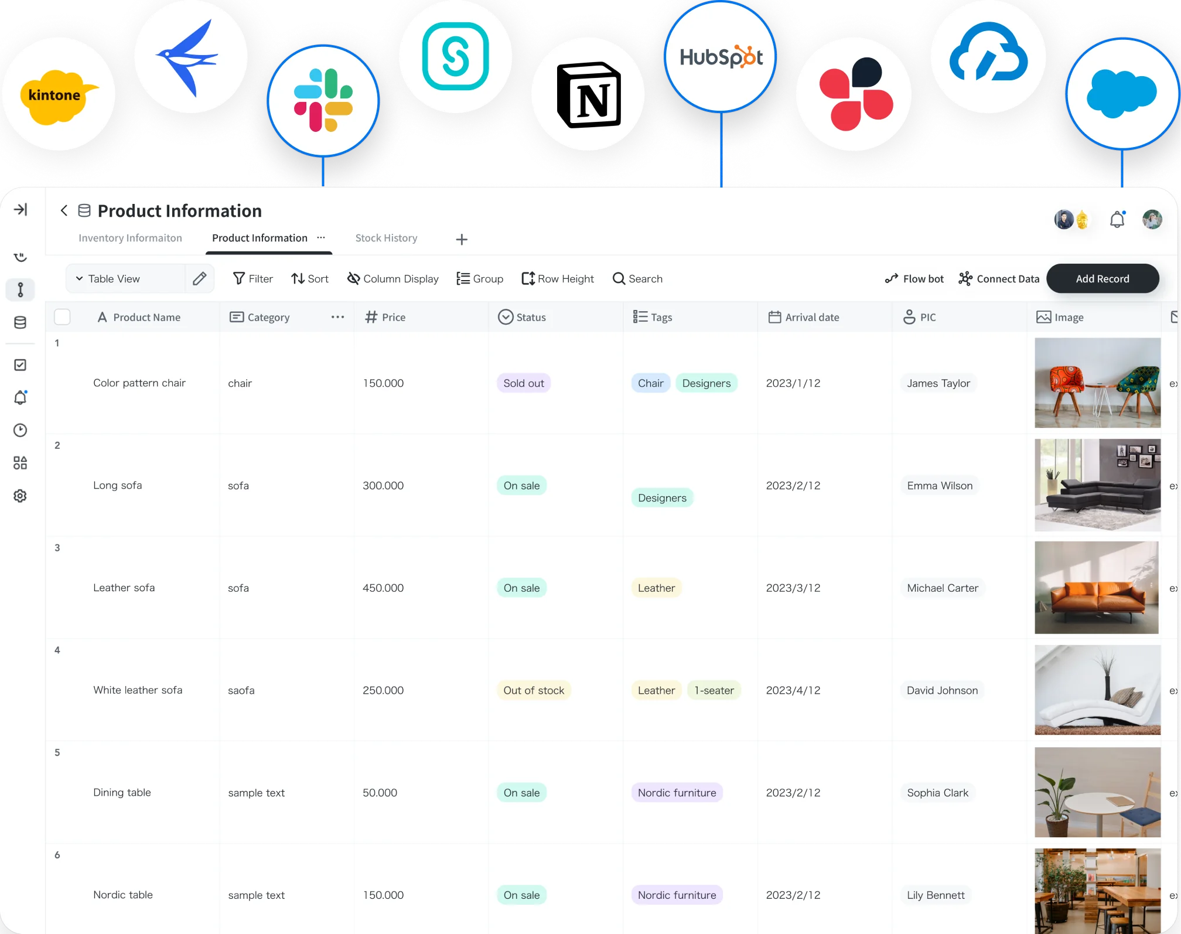Click the Search button
The height and width of the screenshot is (934, 1181).
637,279
